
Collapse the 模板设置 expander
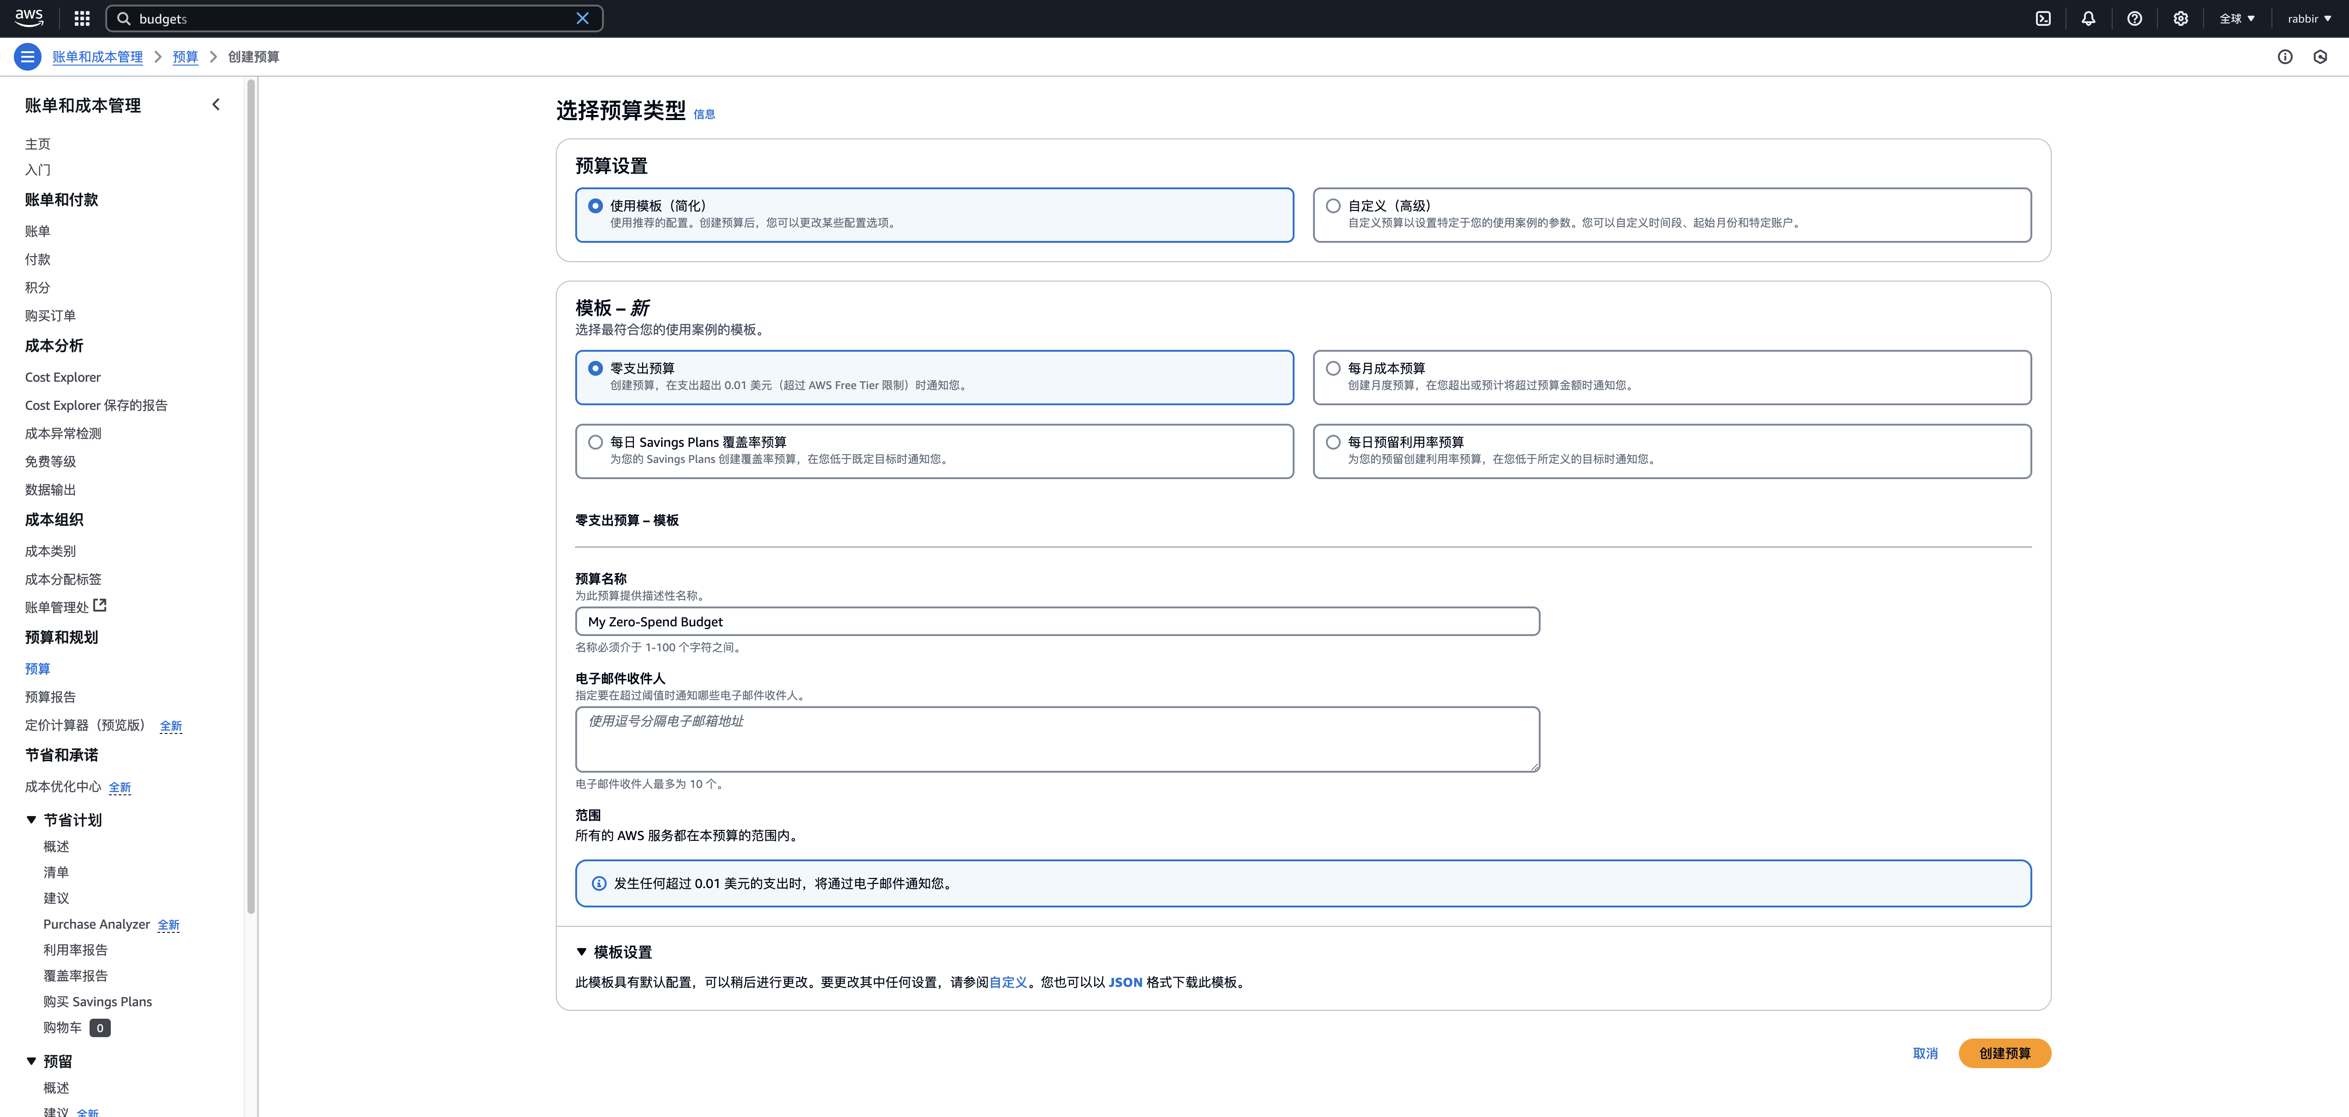point(582,952)
